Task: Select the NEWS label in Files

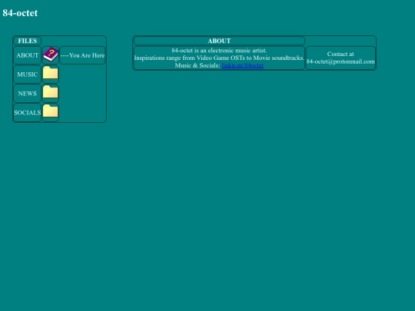Action: click(x=27, y=94)
